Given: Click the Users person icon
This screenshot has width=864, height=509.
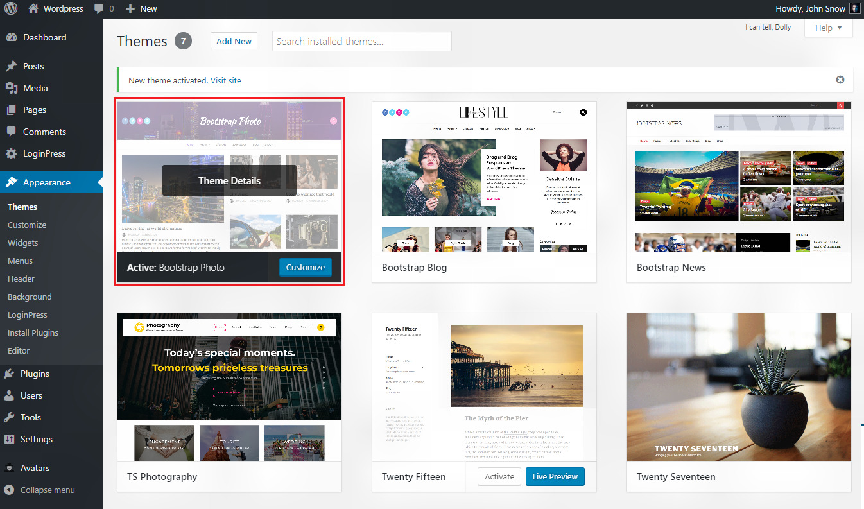Looking at the screenshot, I should (x=10, y=395).
